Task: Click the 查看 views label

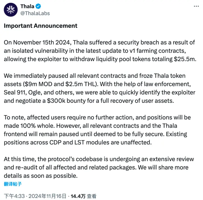Action: point(92,196)
